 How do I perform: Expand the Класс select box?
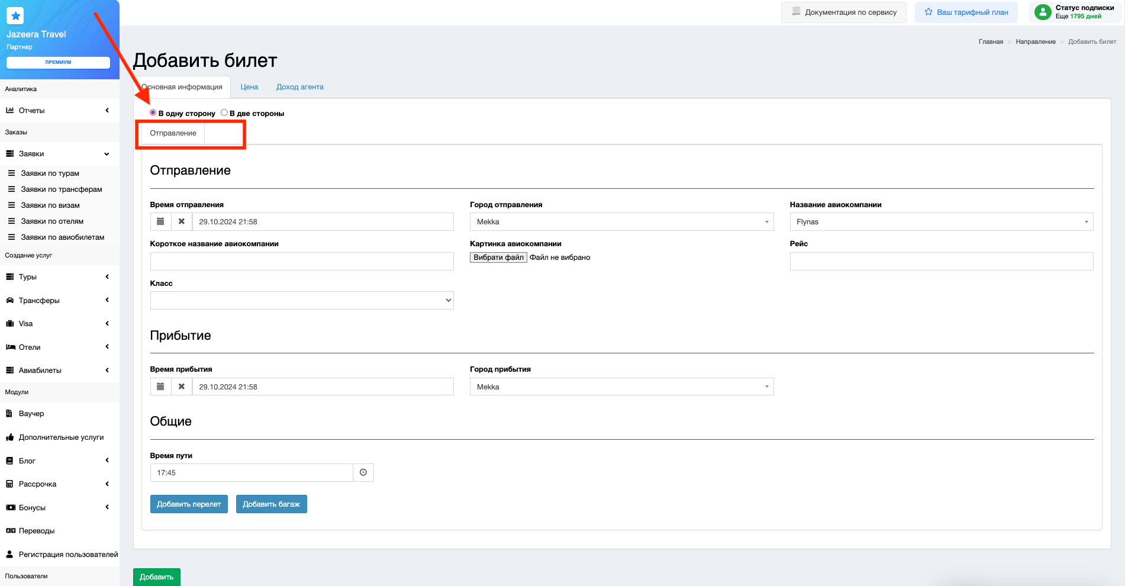coord(302,300)
